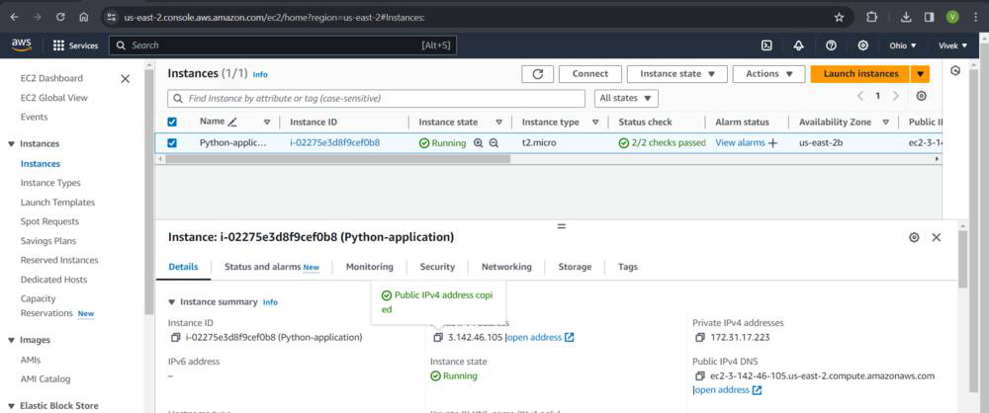Open instance ID link i-02275e3d8f9cef0b8
This screenshot has width=989, height=413.
coord(334,143)
